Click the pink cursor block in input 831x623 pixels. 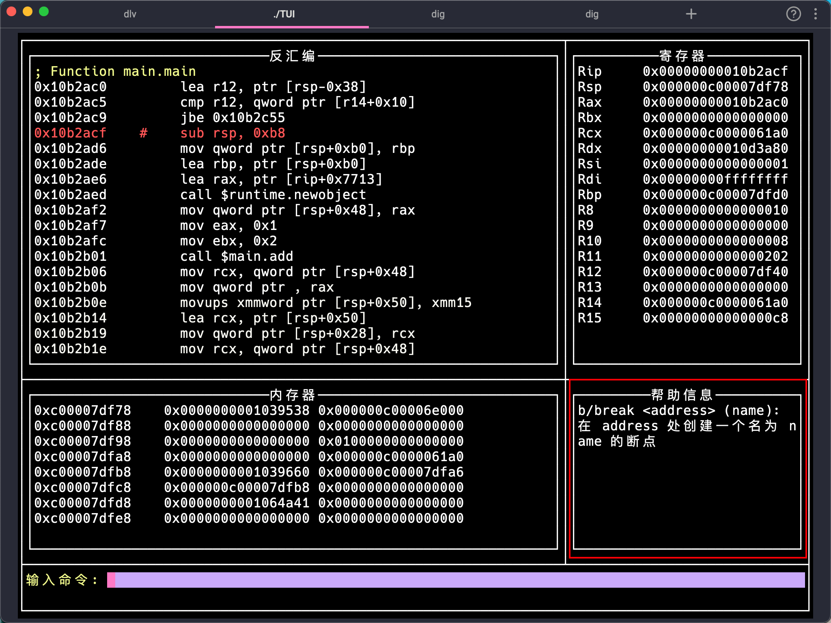(111, 580)
